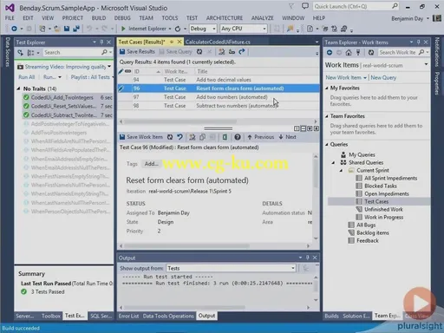The height and width of the screenshot is (333, 444).
Task: Toggle vertical split layout of results view
Action: [297, 128]
